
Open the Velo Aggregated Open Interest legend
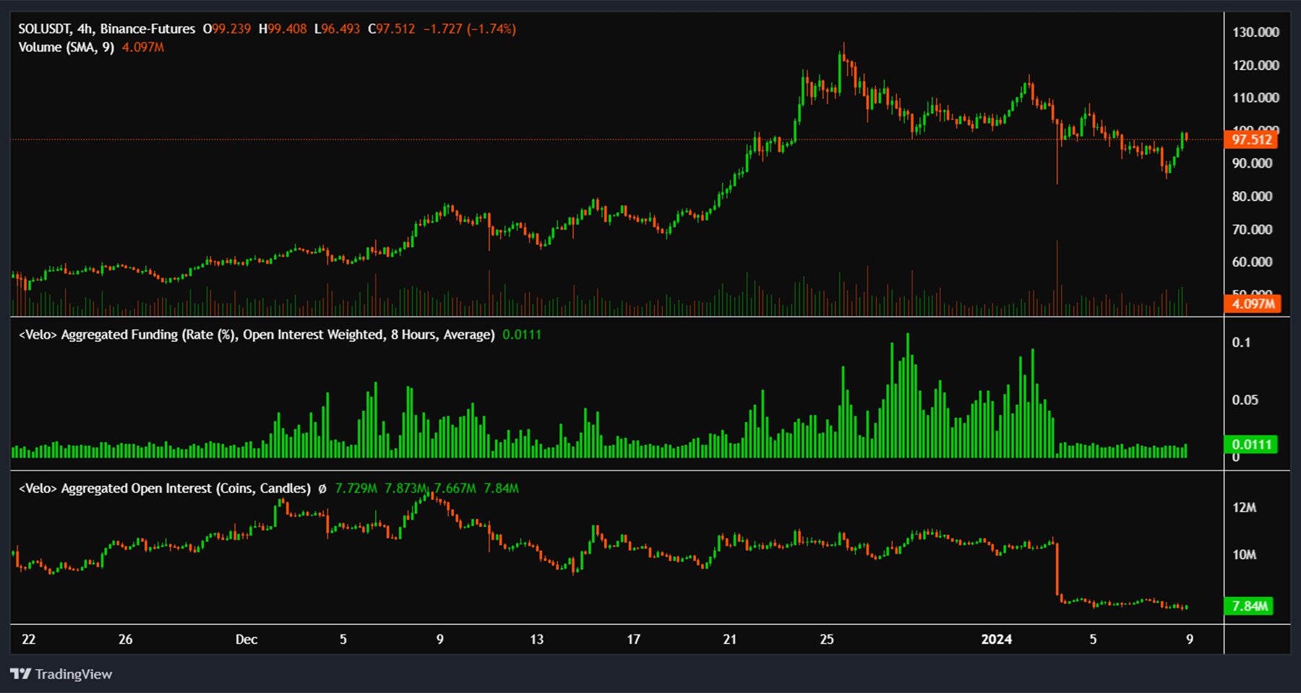[164, 488]
